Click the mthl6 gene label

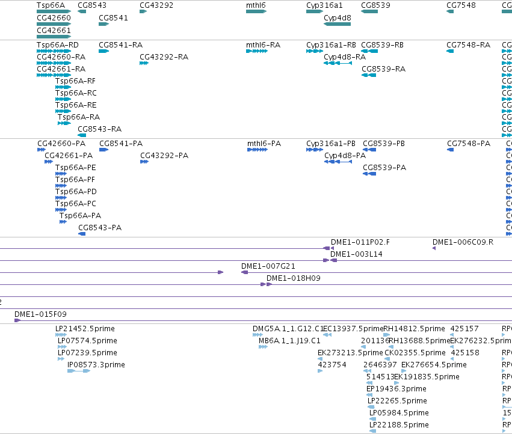(x=256, y=5)
